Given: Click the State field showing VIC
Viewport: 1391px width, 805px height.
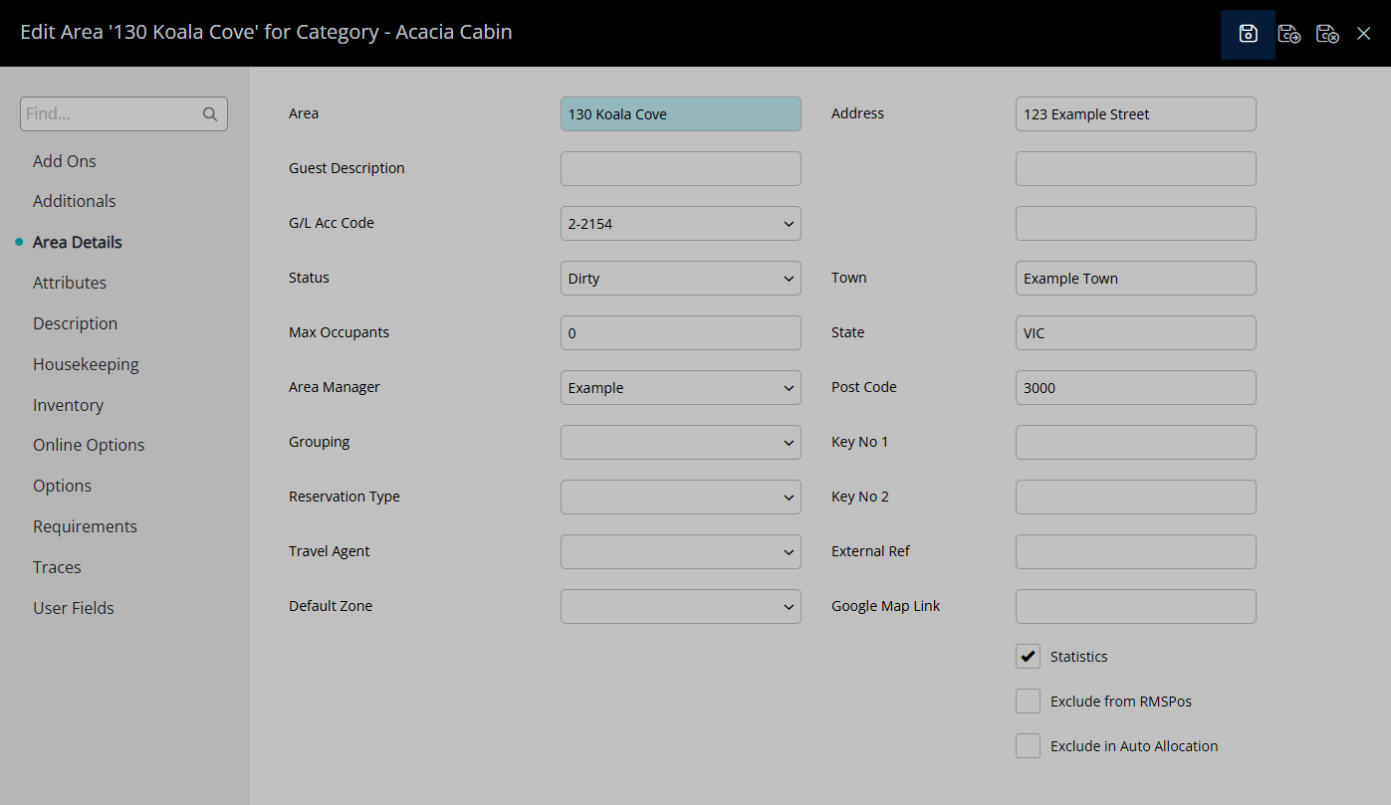Looking at the screenshot, I should click(x=1136, y=333).
